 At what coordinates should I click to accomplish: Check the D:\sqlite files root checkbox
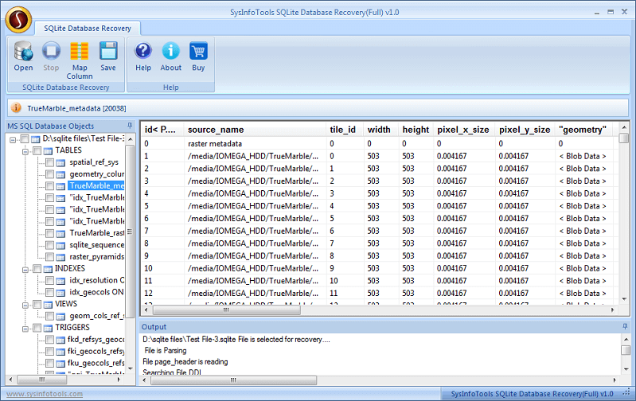25,138
